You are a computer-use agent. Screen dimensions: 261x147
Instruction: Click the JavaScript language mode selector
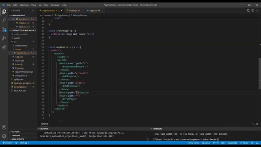click(232, 143)
